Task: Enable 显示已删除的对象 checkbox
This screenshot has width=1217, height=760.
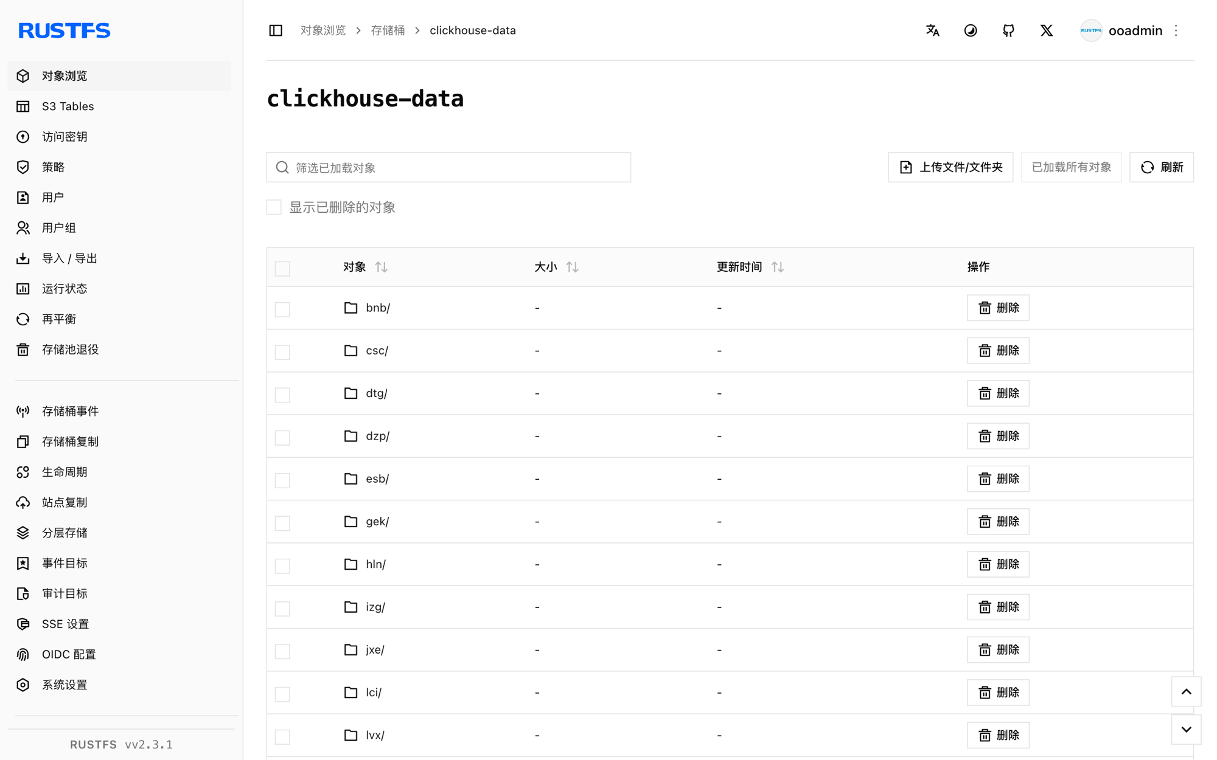Action: 274,207
